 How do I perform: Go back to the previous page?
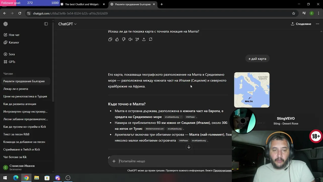[x=5, y=13]
